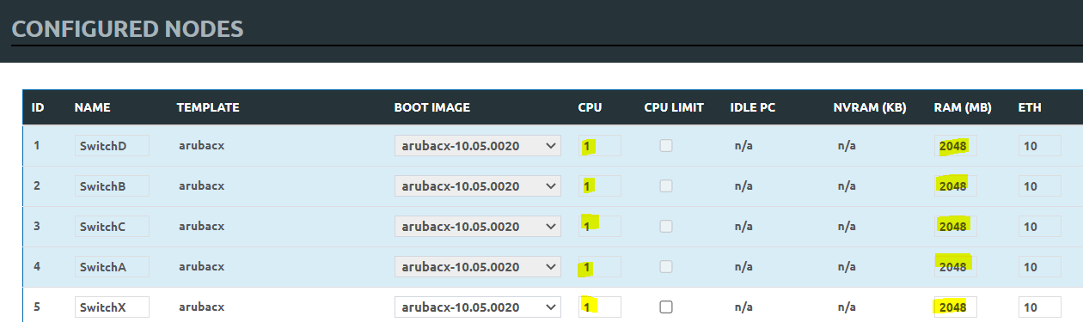Click CPU field in SwitchC row
The height and width of the screenshot is (322, 1083).
point(600,227)
